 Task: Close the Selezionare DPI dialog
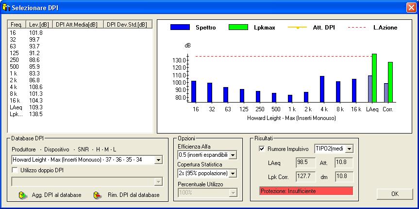click(x=411, y=7)
